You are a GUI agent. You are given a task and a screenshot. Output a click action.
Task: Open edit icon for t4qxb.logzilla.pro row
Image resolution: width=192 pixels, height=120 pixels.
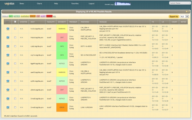[x=8, y=37]
